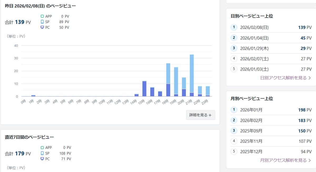
Task: Click the 29 PV daily value
Action: (306, 48)
